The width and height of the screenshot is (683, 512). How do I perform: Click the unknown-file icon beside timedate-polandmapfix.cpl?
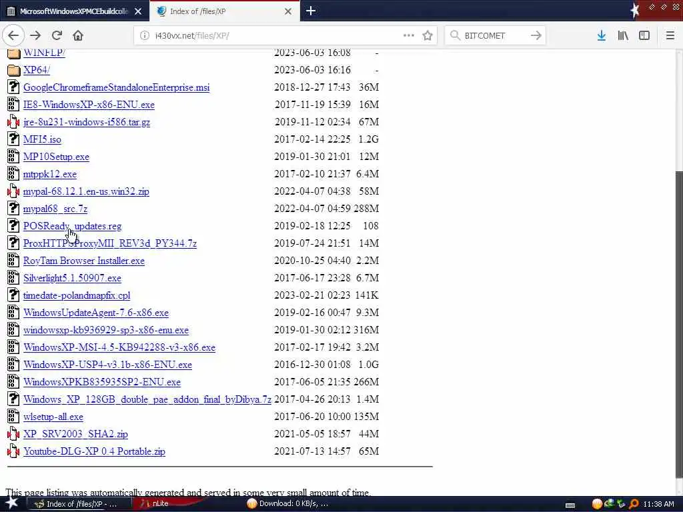(13, 295)
